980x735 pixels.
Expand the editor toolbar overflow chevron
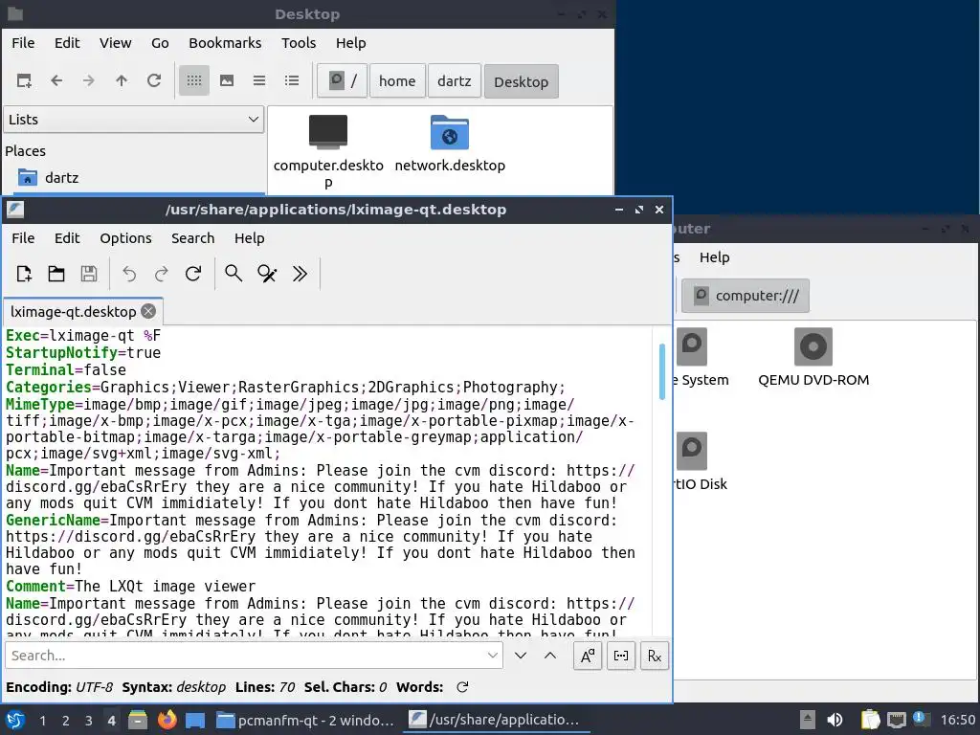(300, 274)
